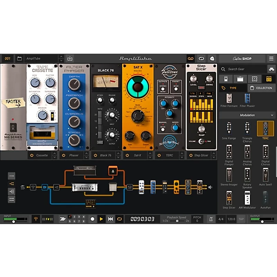Click the Playback Speed slider

tap(177, 221)
